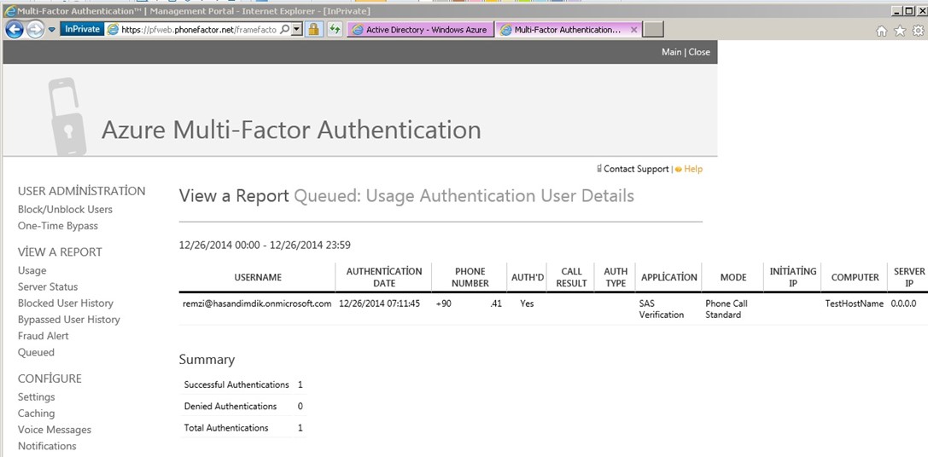Click the Successful Authentications summary row
The height and width of the screenshot is (457, 928).
click(242, 385)
